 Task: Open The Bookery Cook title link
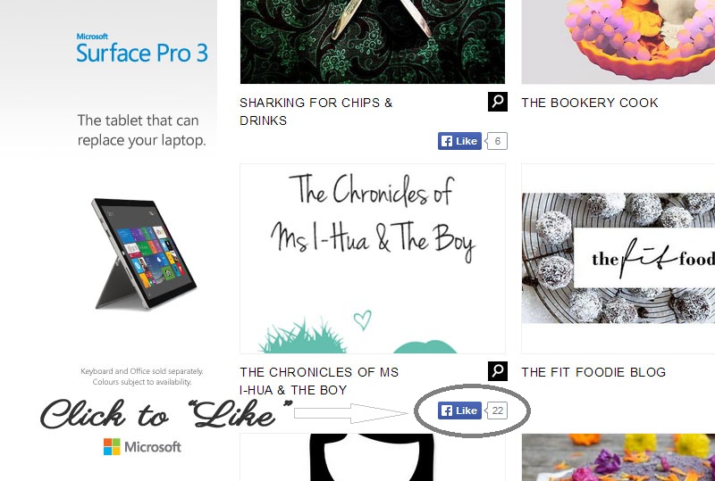click(590, 103)
